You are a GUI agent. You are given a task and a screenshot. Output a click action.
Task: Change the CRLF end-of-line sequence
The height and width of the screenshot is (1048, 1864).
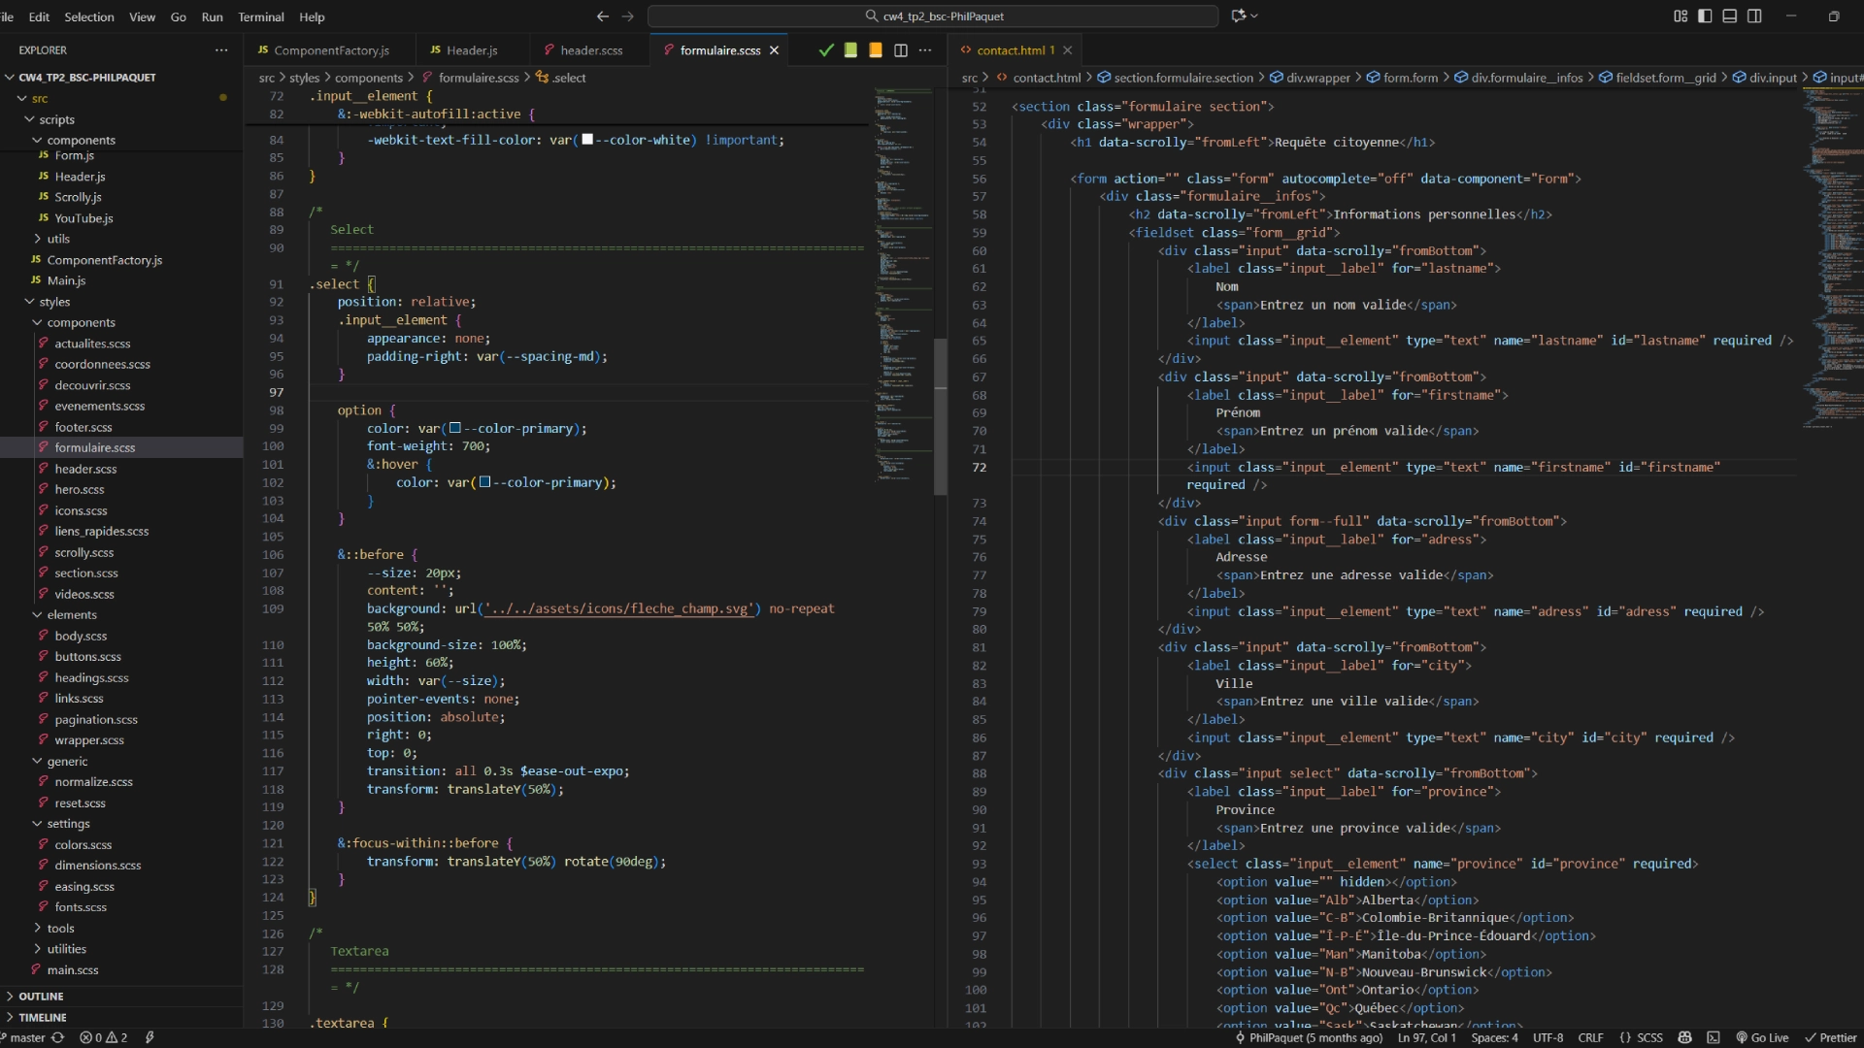[x=1590, y=1037]
